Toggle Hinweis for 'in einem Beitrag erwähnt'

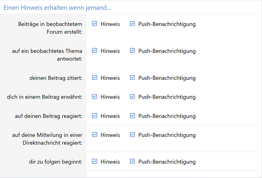tap(95, 97)
